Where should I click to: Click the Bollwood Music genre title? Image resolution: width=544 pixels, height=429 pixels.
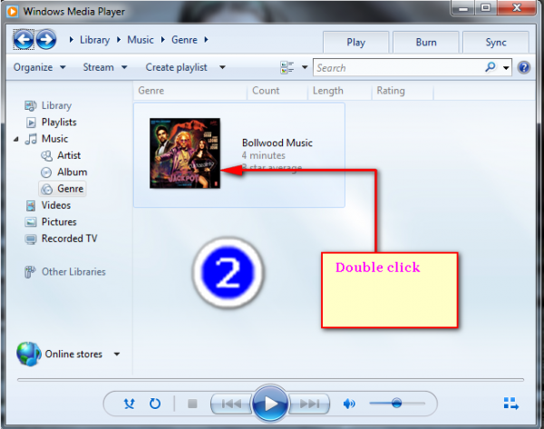tap(277, 142)
